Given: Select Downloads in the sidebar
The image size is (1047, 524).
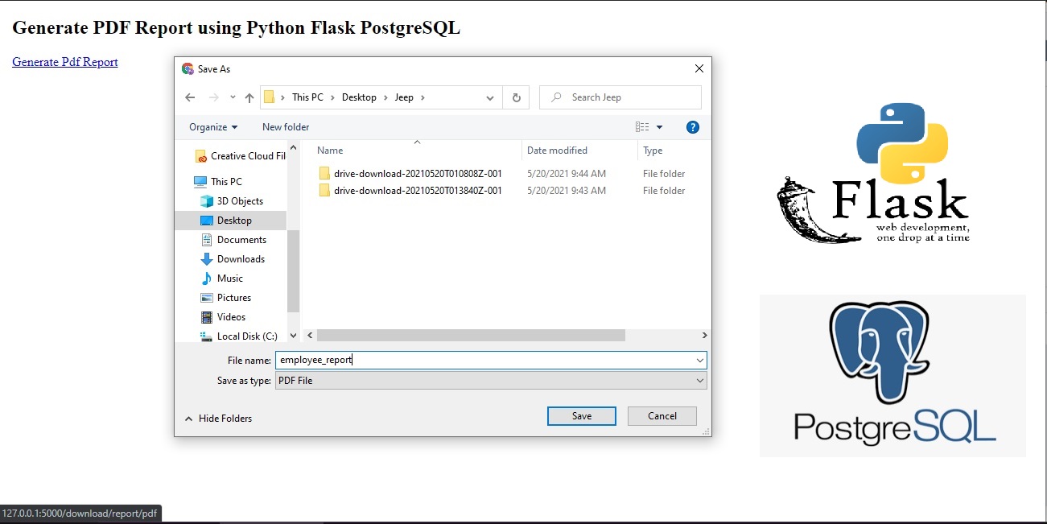Looking at the screenshot, I should click(241, 258).
